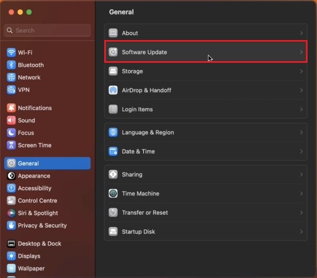Open the Sharing settings row
Image resolution: width=317 pixels, height=278 pixels.
point(205,175)
